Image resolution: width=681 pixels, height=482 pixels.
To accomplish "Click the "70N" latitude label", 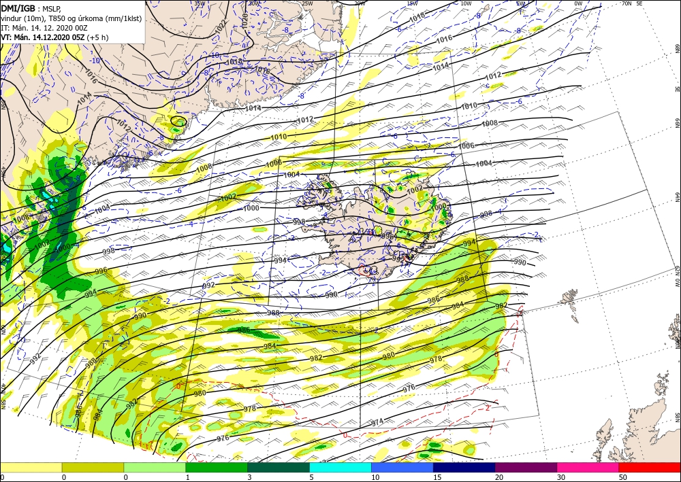I will (627, 3).
